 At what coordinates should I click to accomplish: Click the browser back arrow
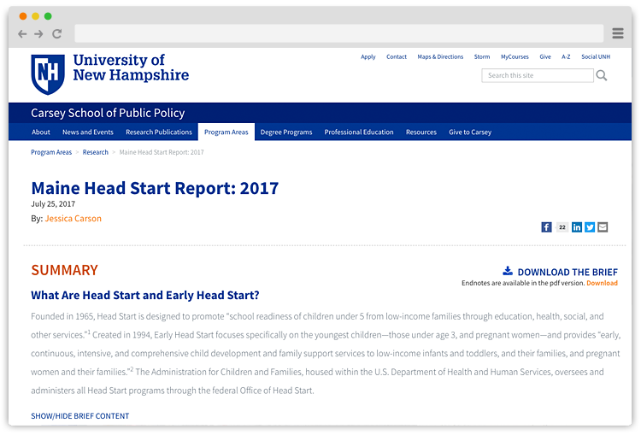point(22,34)
